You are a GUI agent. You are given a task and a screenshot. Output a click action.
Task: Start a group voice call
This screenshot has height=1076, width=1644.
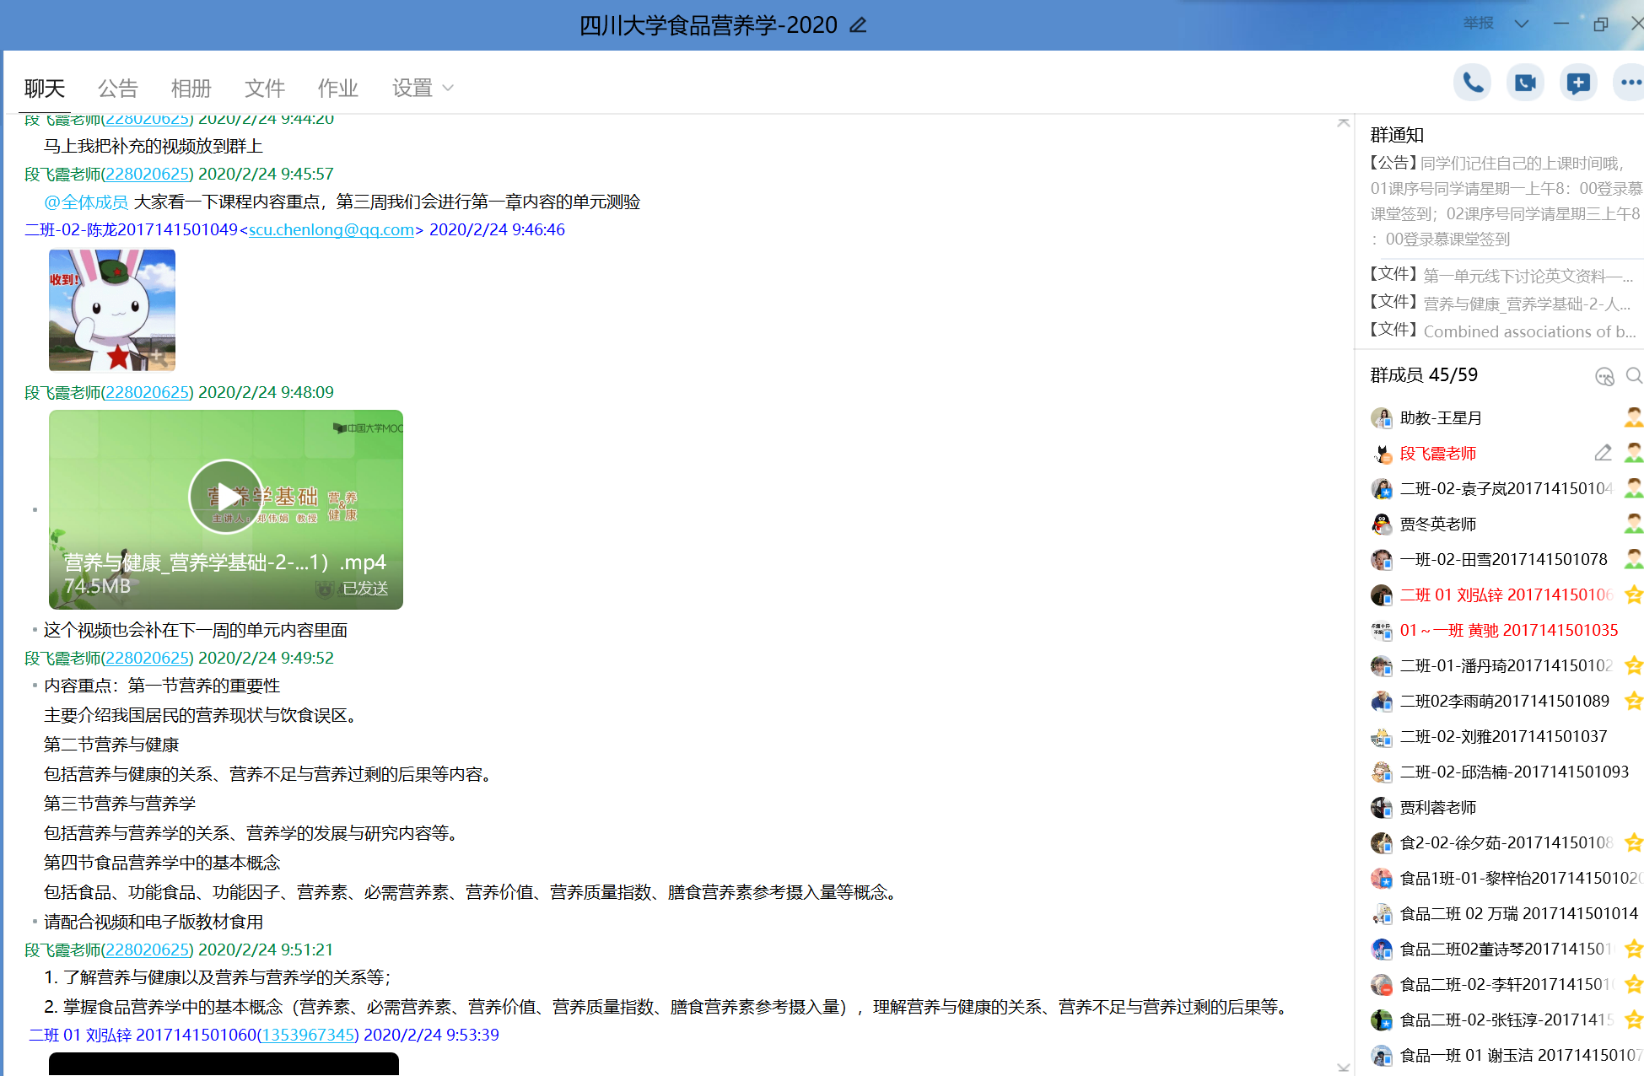[x=1473, y=83]
